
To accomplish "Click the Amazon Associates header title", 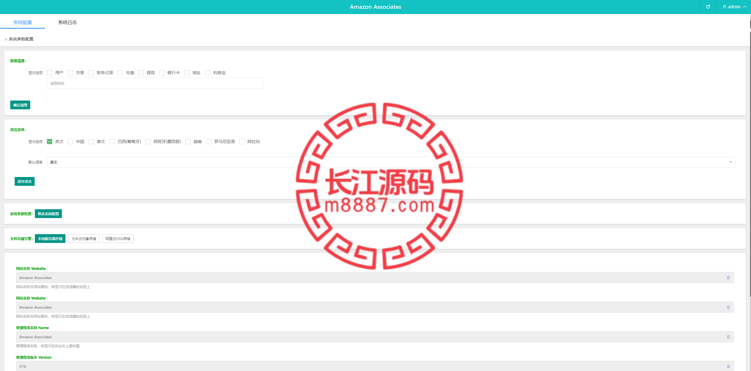I will [x=375, y=7].
